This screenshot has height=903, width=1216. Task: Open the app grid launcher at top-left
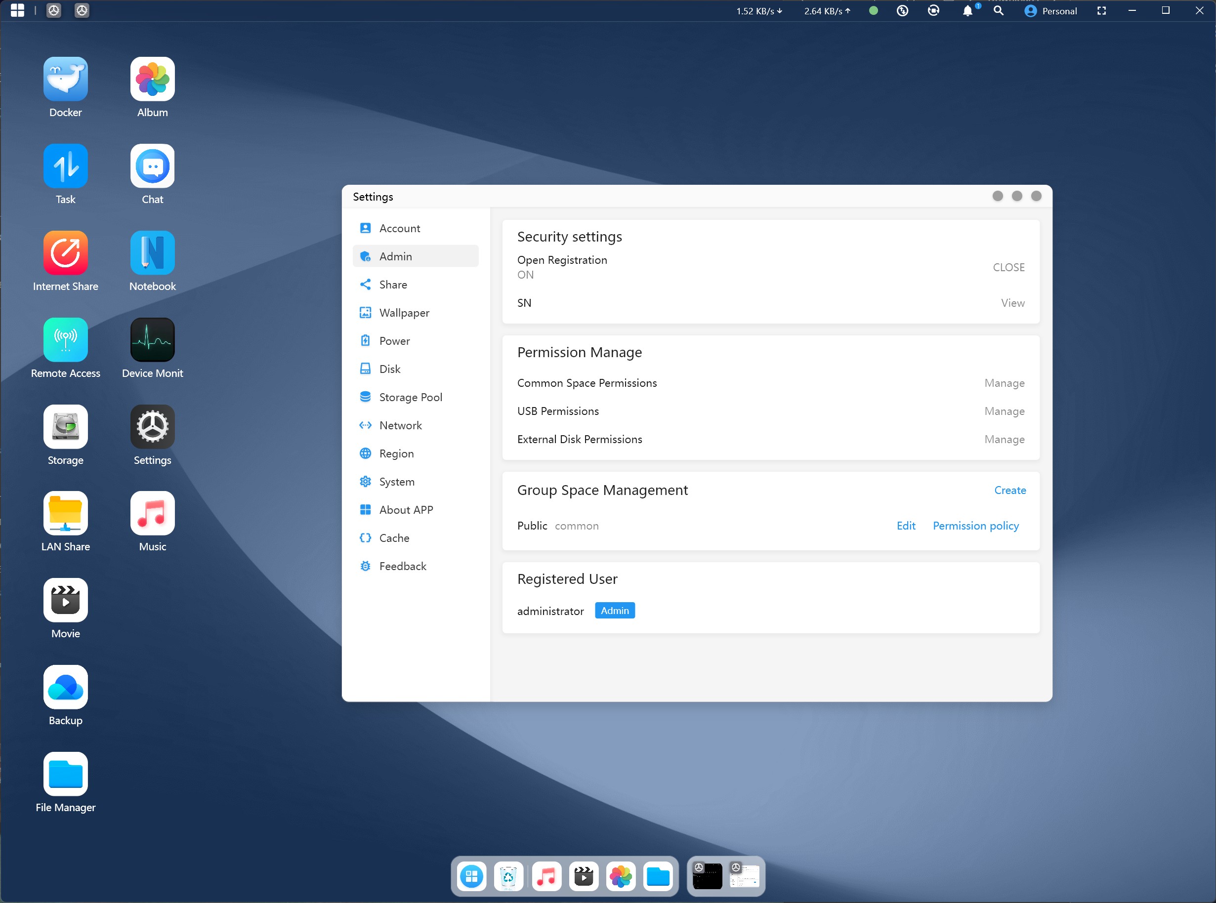[17, 10]
